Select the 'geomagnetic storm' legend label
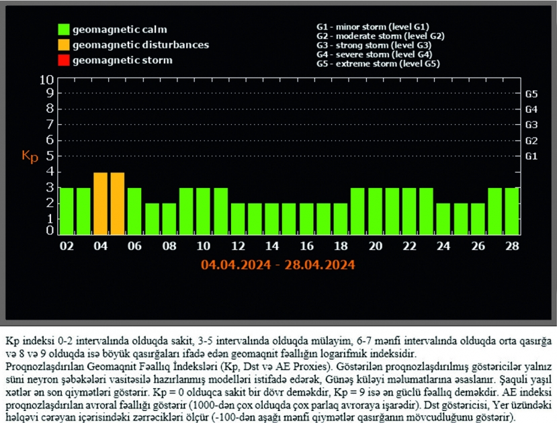This screenshot has height=423, width=557. pyautogui.click(x=122, y=60)
